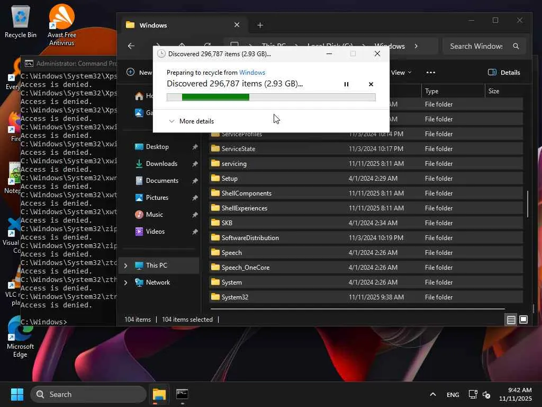Sort by the Type column header
This screenshot has width=542, height=407.
[x=453, y=91]
